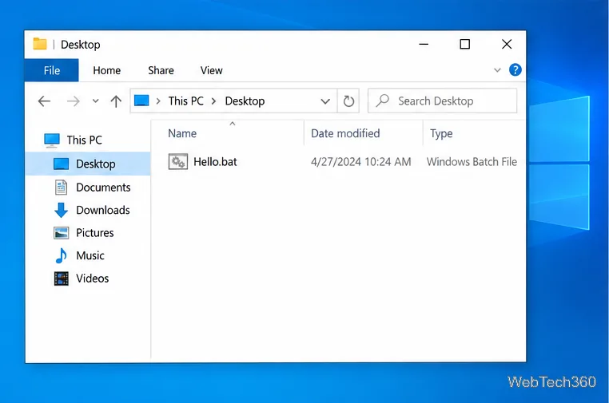Open the File ribbon tab
This screenshot has width=609, height=403.
[x=52, y=70]
